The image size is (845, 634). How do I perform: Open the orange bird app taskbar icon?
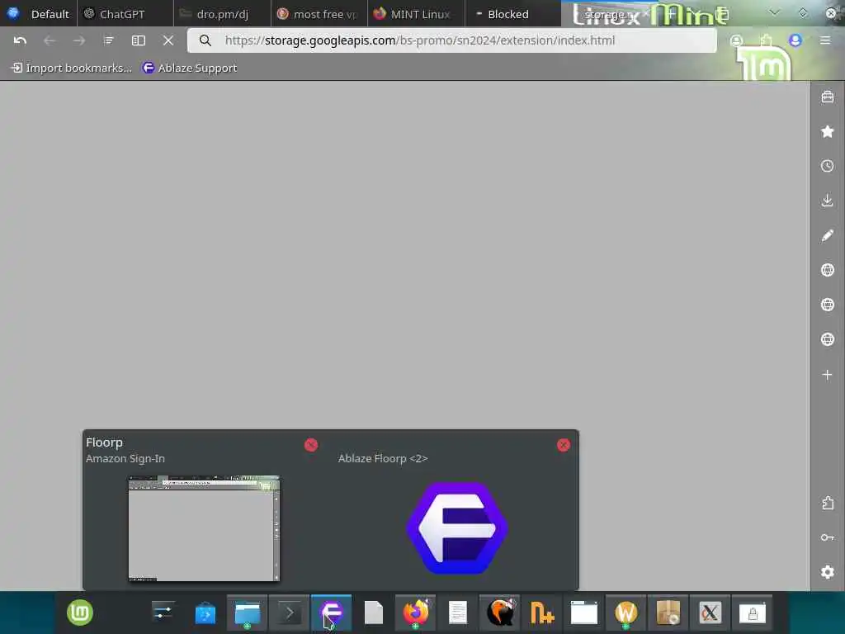(499, 613)
